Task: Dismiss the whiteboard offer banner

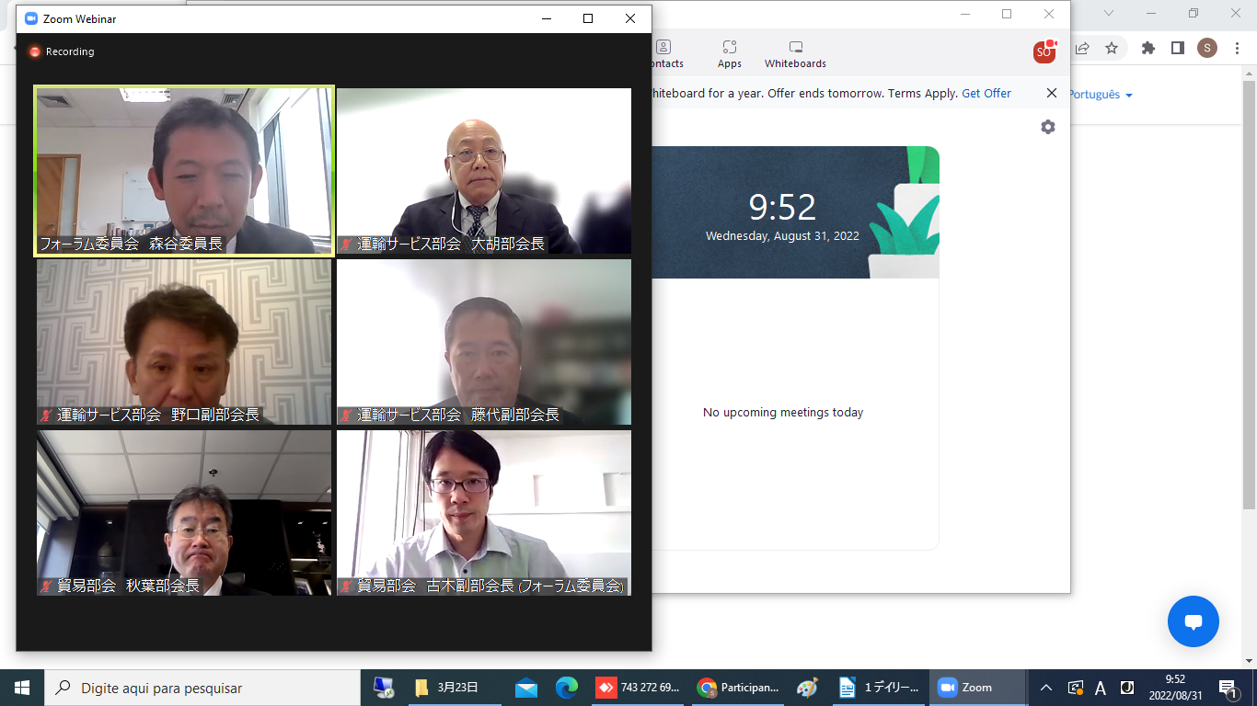Action: (1052, 93)
